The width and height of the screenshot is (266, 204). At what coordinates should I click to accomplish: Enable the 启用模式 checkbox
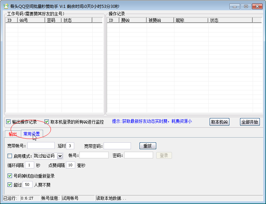click(x=10, y=156)
